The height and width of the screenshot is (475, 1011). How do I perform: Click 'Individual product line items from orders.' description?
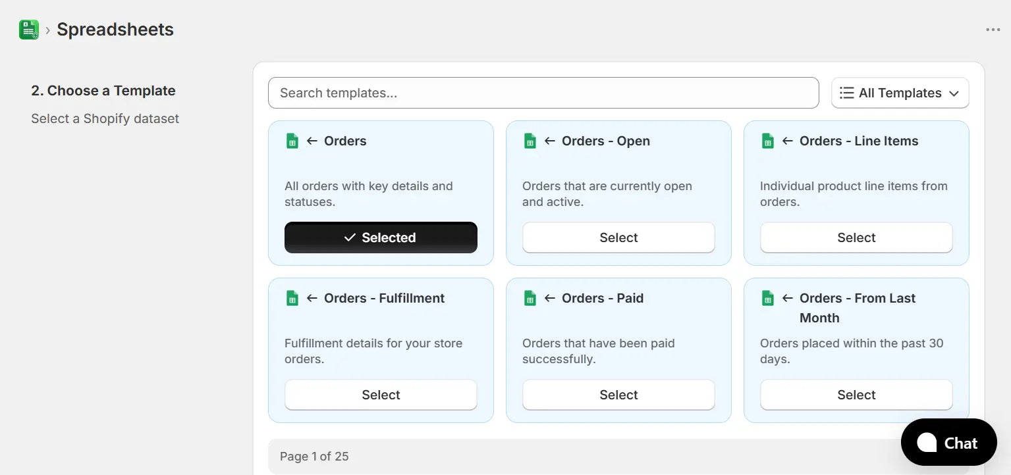coord(854,194)
